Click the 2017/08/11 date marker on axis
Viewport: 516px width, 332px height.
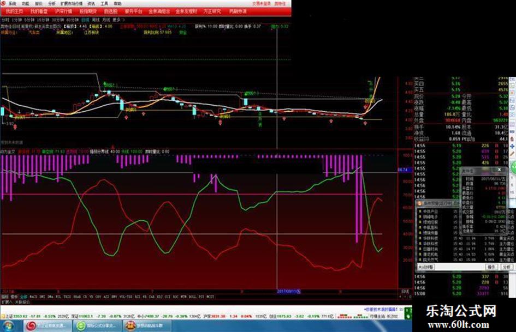point(289,291)
